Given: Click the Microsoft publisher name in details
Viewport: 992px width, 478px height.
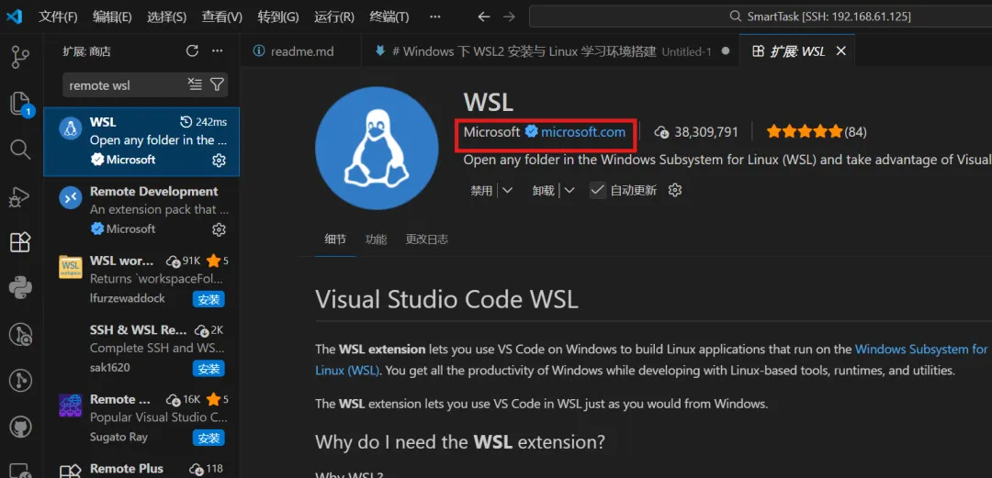Looking at the screenshot, I should [492, 132].
